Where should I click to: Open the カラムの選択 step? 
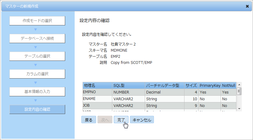(x=37, y=74)
